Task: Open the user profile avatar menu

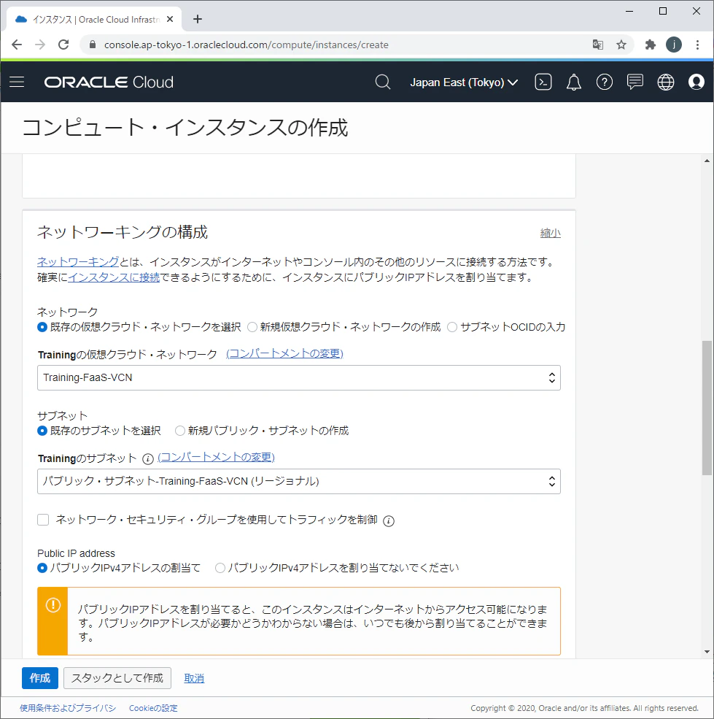Action: click(x=696, y=82)
